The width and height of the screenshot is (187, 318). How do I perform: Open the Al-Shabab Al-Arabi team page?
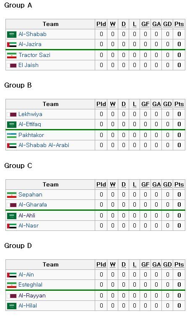coord(44,145)
